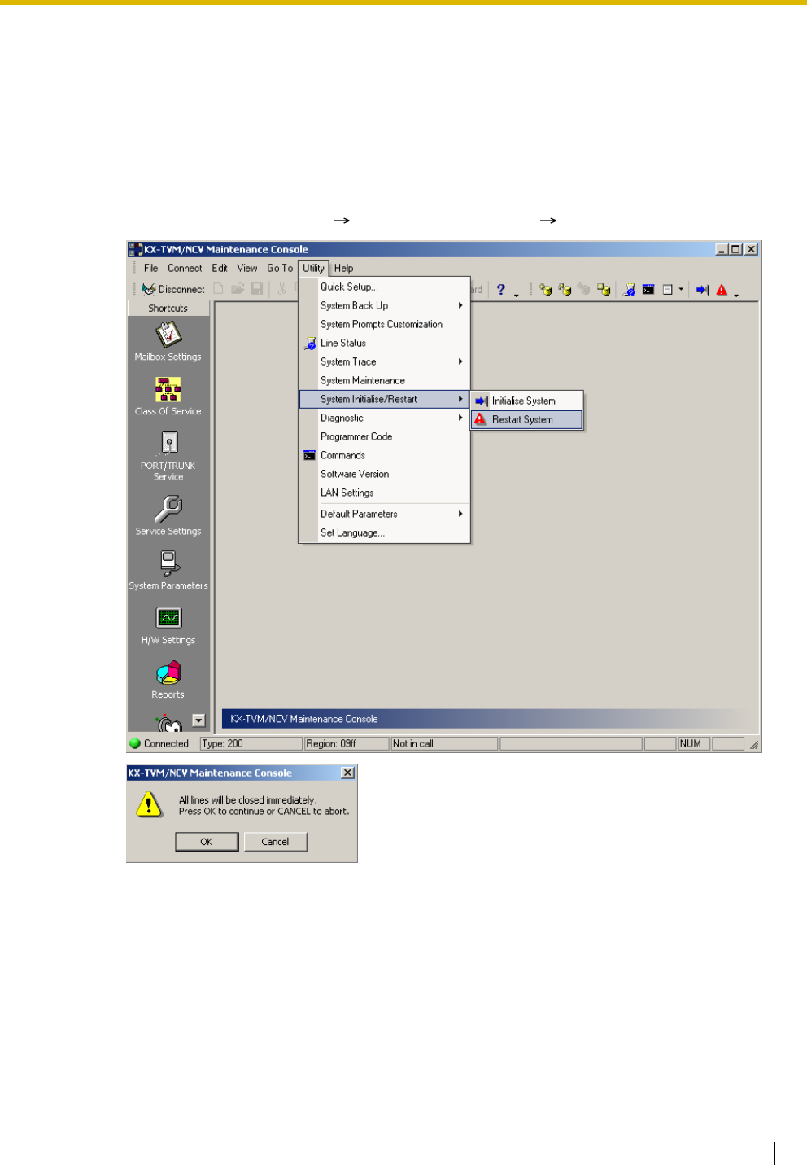The width and height of the screenshot is (807, 1165).
Task: Expand System Back Up submenu
Action: point(384,305)
